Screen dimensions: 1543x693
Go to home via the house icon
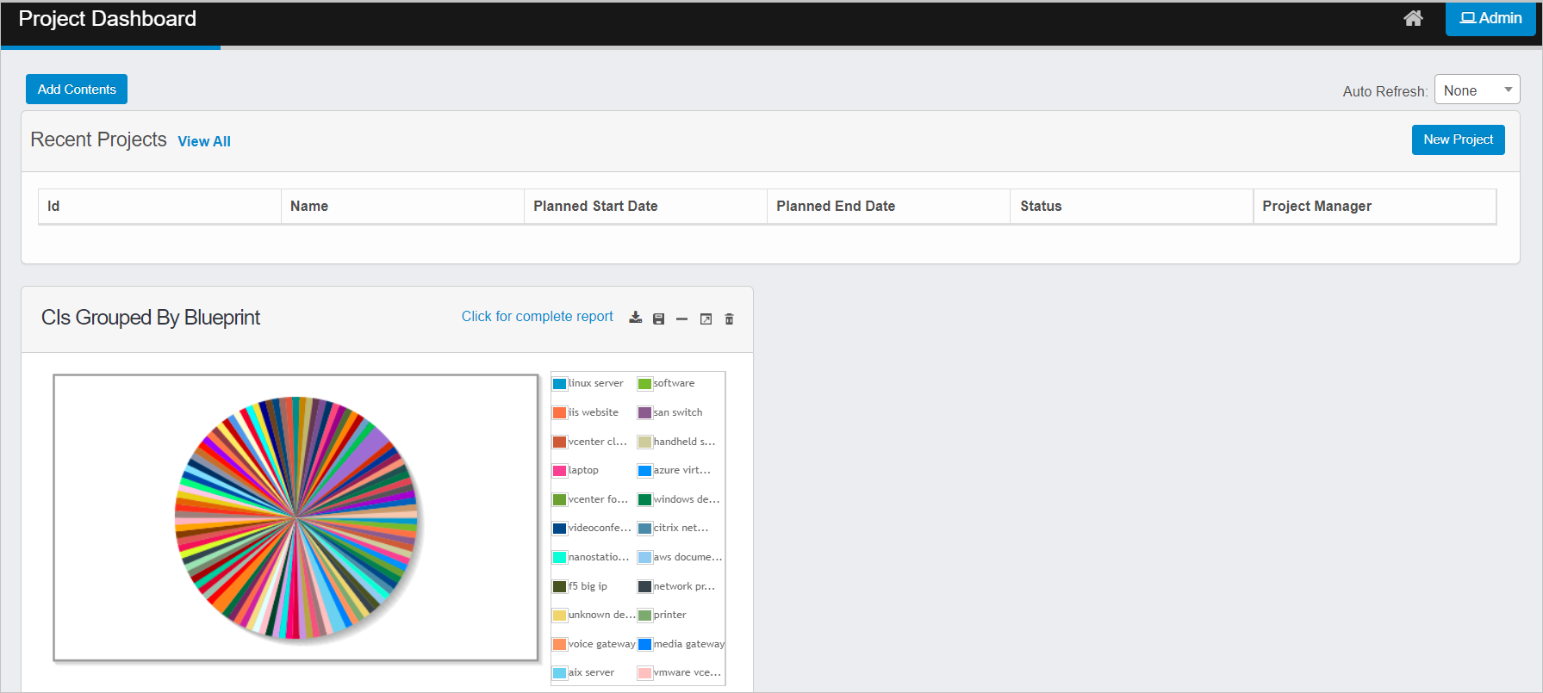(x=1413, y=18)
